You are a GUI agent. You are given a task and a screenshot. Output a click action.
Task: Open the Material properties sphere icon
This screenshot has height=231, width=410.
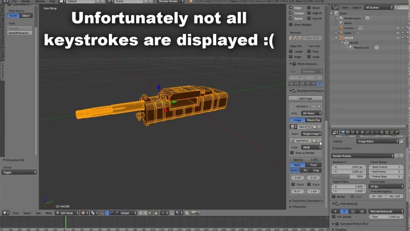point(382,132)
